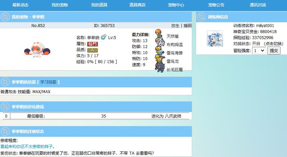Open the 最新动态 menu item
The image size is (287, 157).
pyautogui.click(x=20, y=5)
